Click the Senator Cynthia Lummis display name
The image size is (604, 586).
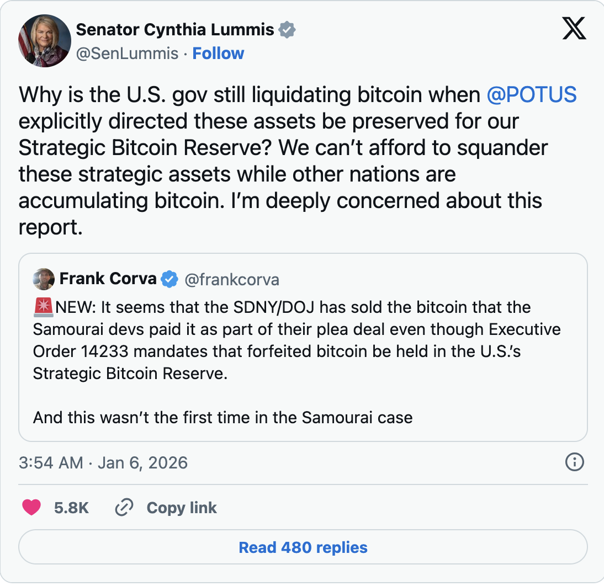pos(174,30)
